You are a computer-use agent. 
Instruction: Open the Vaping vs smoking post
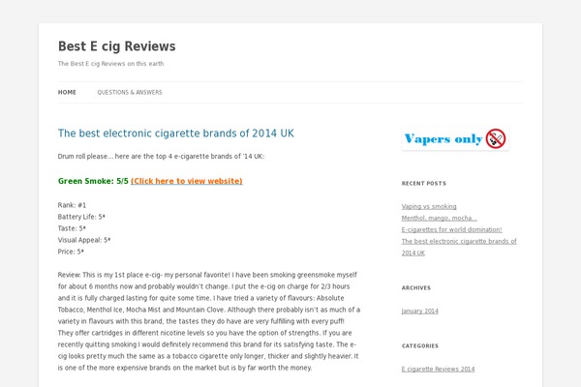429,206
